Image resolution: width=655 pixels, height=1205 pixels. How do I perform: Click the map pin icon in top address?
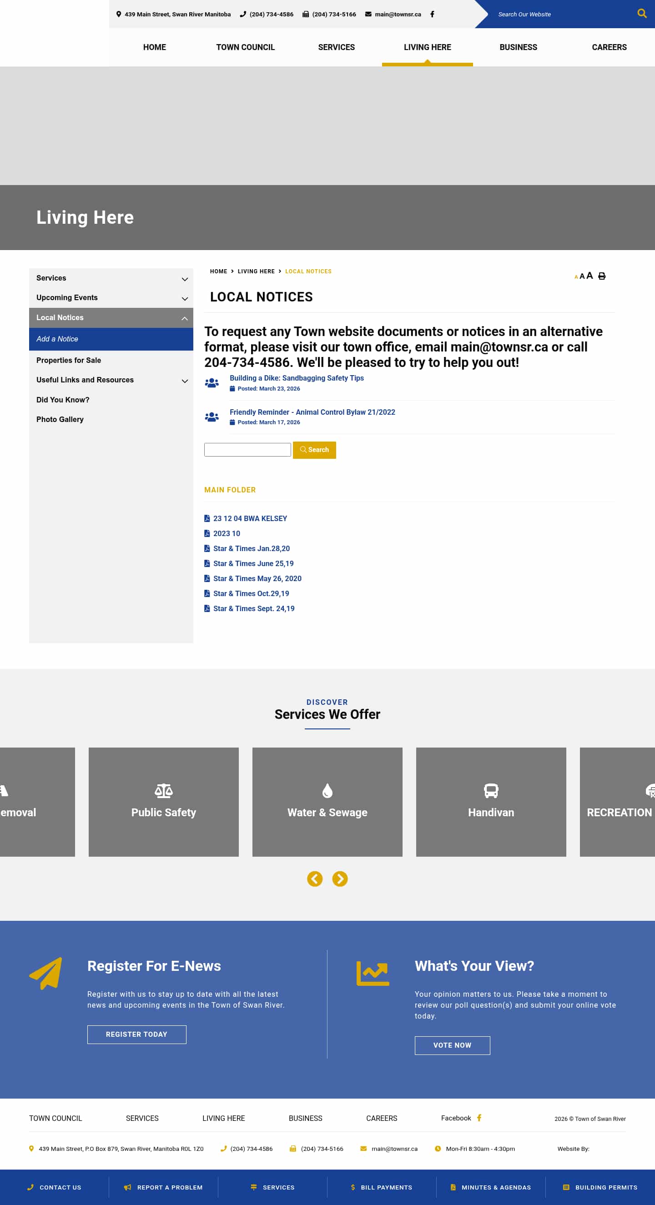119,14
